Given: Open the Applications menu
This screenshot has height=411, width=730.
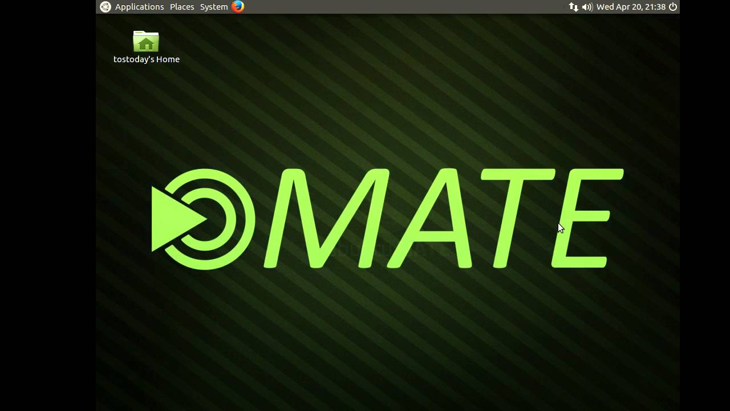Looking at the screenshot, I should pyautogui.click(x=139, y=7).
